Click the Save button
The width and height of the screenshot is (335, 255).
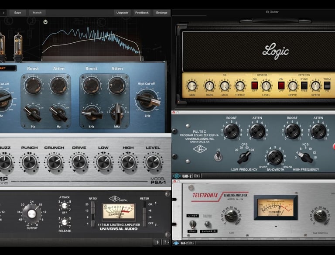(x=17, y=13)
